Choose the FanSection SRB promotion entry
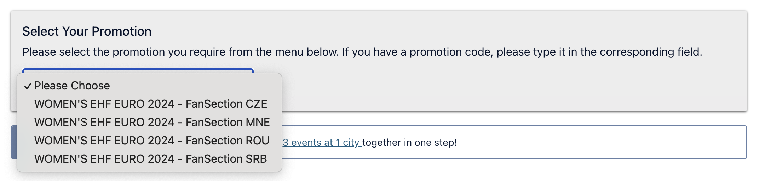Screen dimensions: 765x181 [150, 159]
